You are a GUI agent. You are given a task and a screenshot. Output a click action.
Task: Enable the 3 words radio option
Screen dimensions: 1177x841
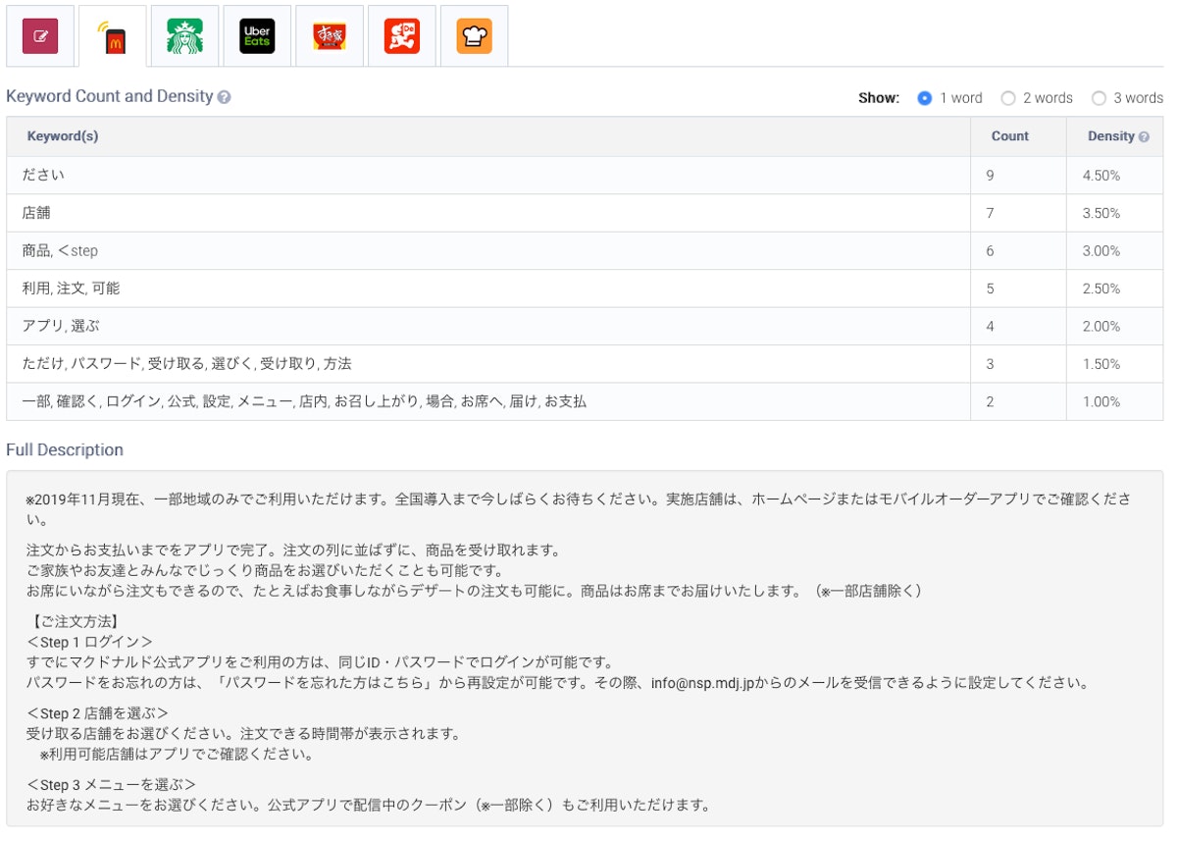(x=1099, y=98)
